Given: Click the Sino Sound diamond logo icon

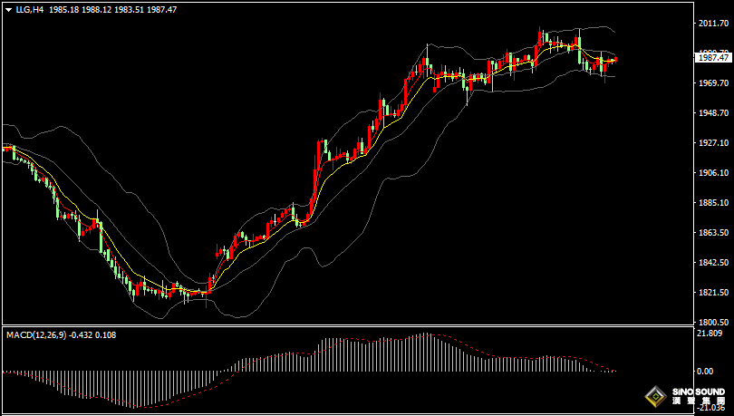Looking at the screenshot, I should point(654,395).
